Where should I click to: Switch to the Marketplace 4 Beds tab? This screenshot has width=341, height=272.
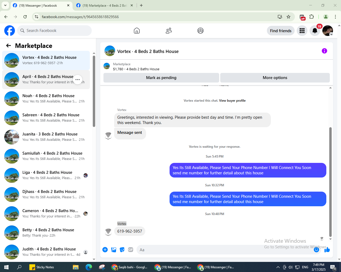click(104, 5)
